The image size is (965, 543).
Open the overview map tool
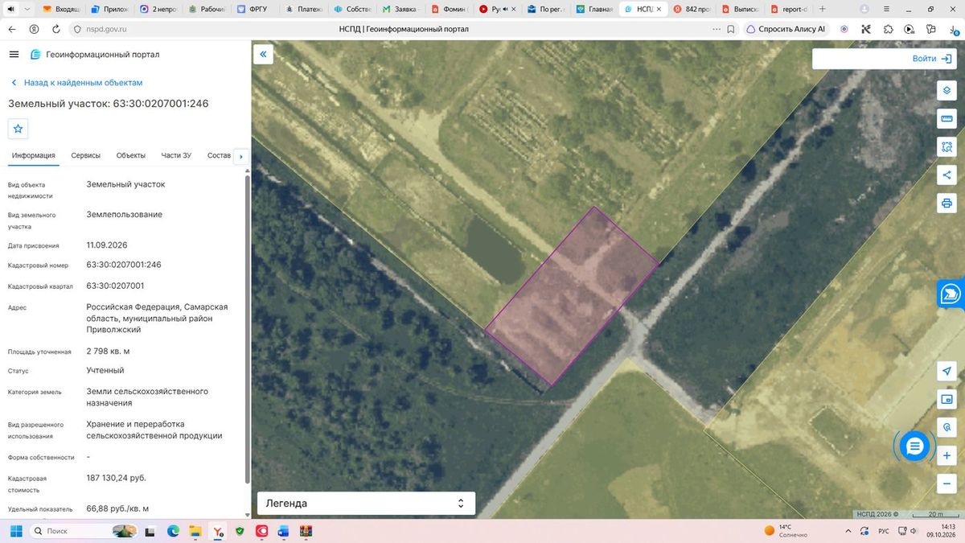[947, 399]
